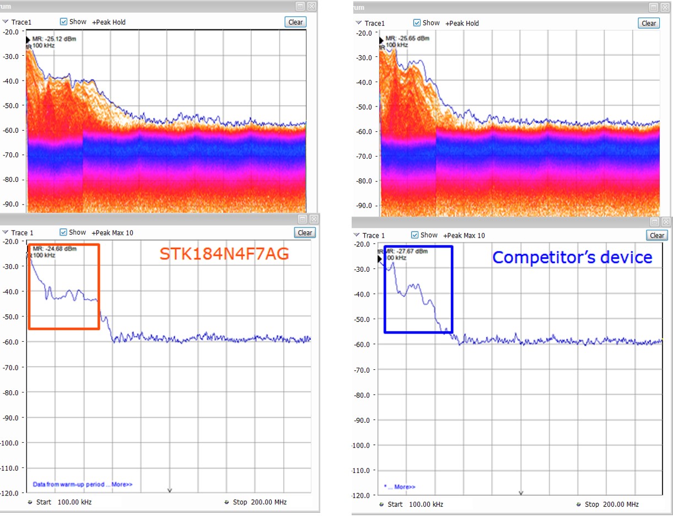Image resolution: width=673 pixels, height=516 pixels.
Task: Click the Start frequency icon in Competitor's device panel
Action: click(381, 504)
